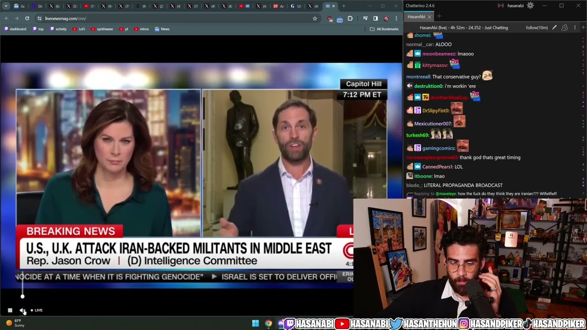Click the LIVE indicator in player
The image size is (587, 330).
[x=37, y=310]
